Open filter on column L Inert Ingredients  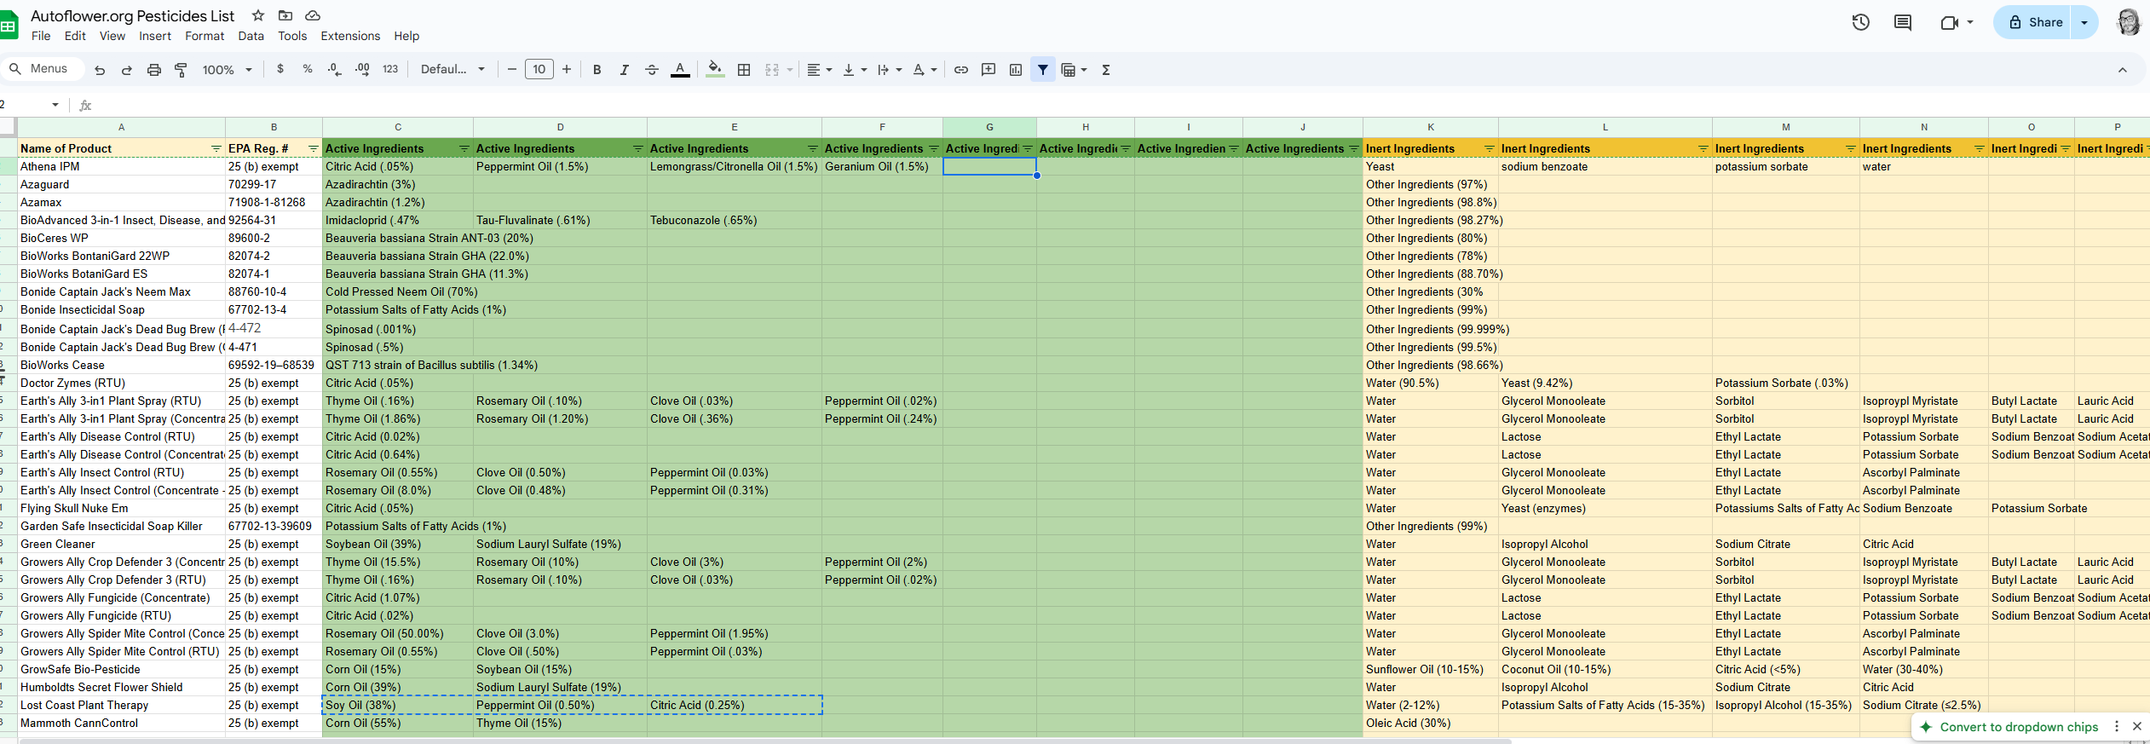point(1703,148)
